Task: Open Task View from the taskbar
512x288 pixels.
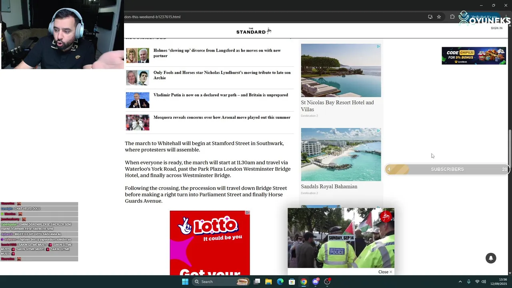Action: click(257, 282)
